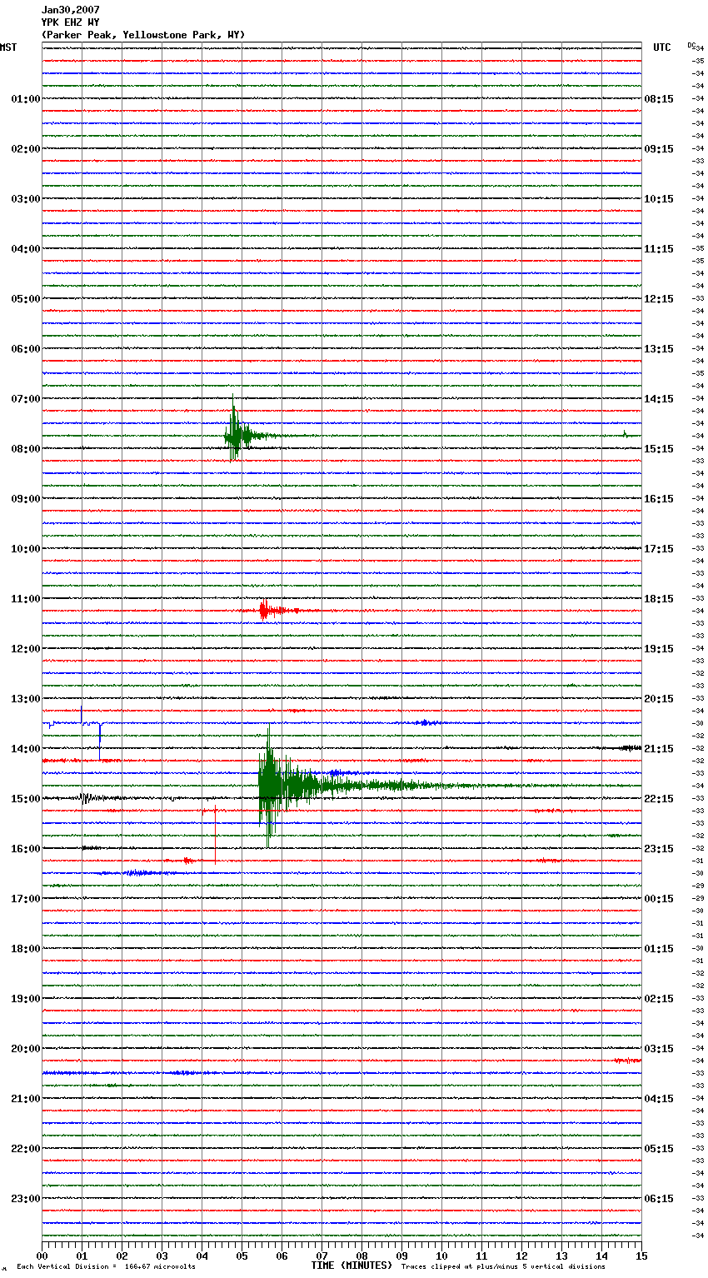Screen dimensions: 708x1278
Task: Click the '13:15' UTC time label
Action: tap(659, 349)
